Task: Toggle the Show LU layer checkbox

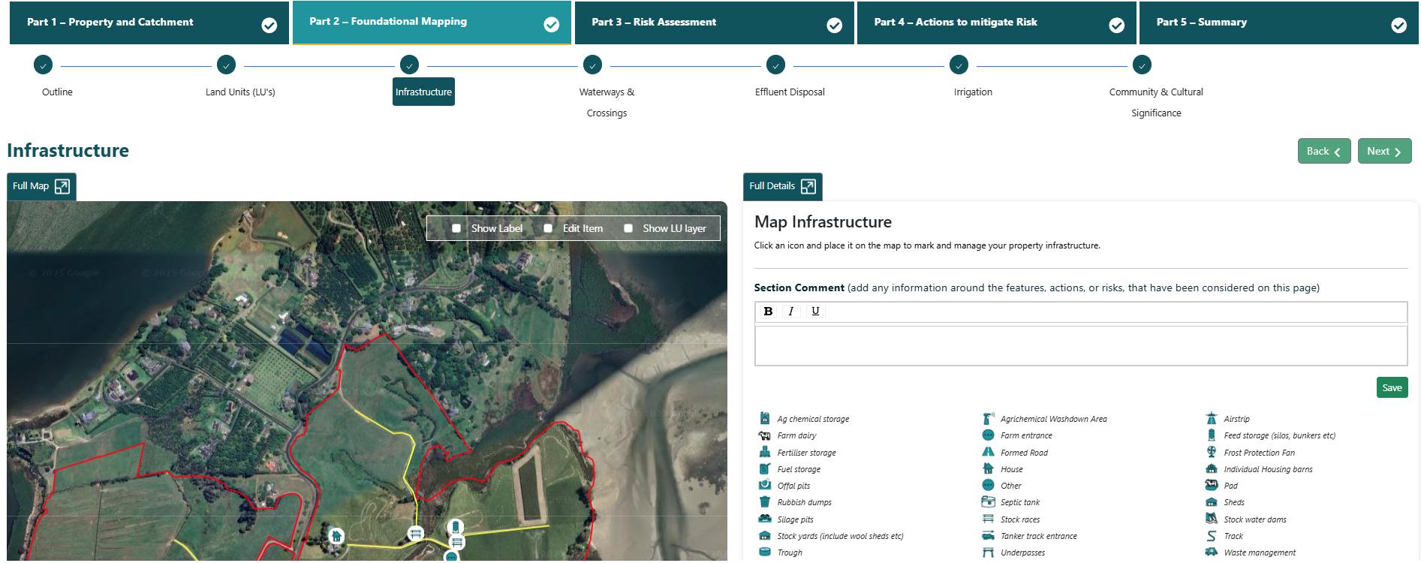Action: [x=628, y=228]
